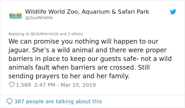Visit the @ZooWildlife handle
Screen dimensions: 185x108
coord(39,18)
